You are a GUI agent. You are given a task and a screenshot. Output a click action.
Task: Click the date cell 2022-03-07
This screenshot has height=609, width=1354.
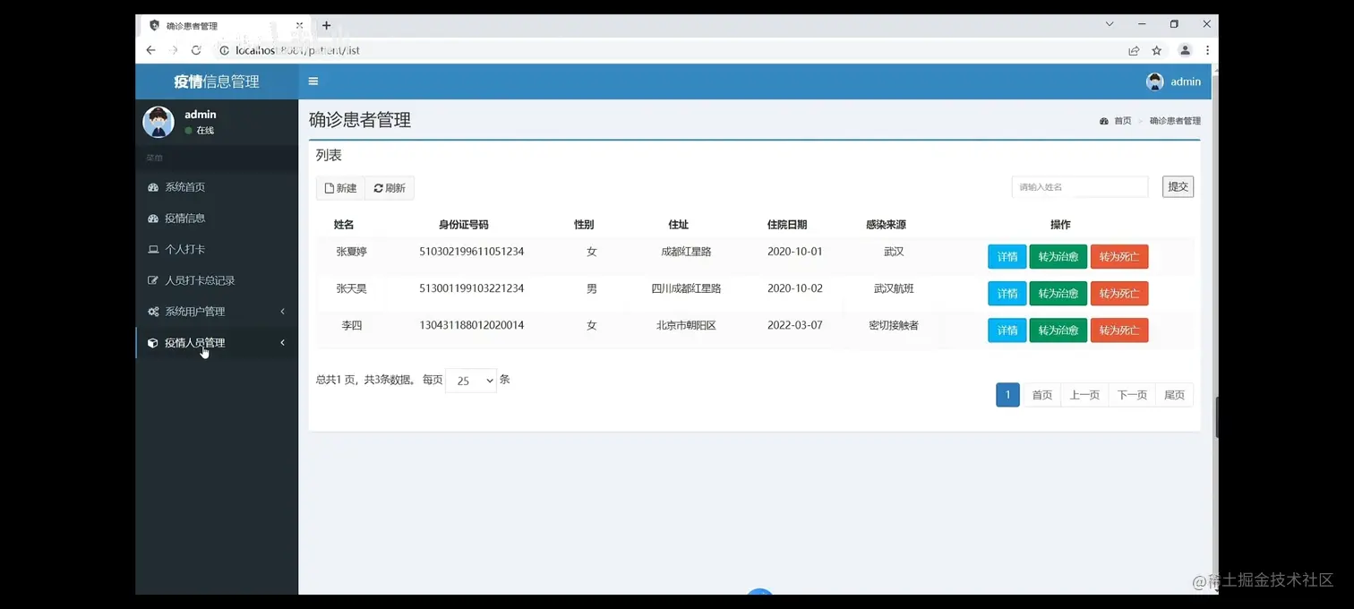point(795,325)
